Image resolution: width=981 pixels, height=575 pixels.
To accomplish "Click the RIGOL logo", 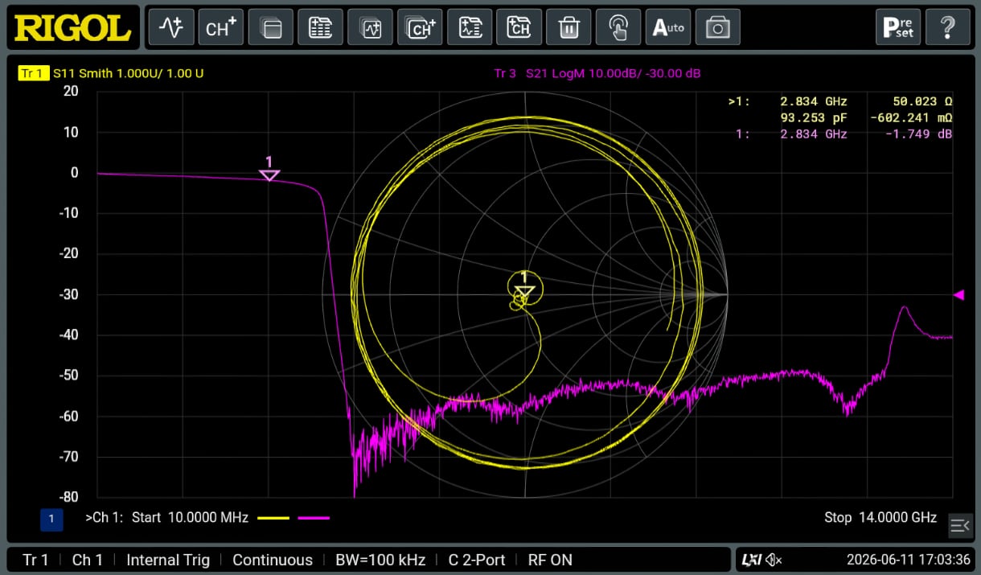I will [73, 28].
